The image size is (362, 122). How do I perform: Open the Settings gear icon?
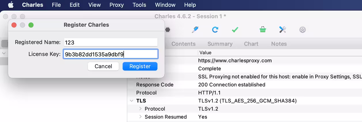[x=302, y=30]
